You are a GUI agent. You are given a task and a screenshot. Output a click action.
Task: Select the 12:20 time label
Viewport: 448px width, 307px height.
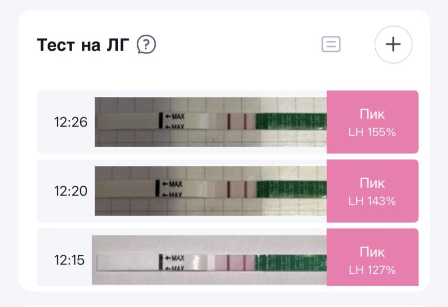pyautogui.click(x=71, y=191)
